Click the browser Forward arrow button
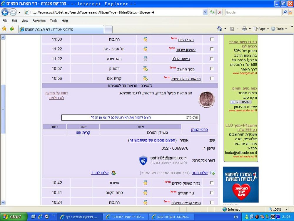Screen dimensions: 294x221 pos(13,12)
